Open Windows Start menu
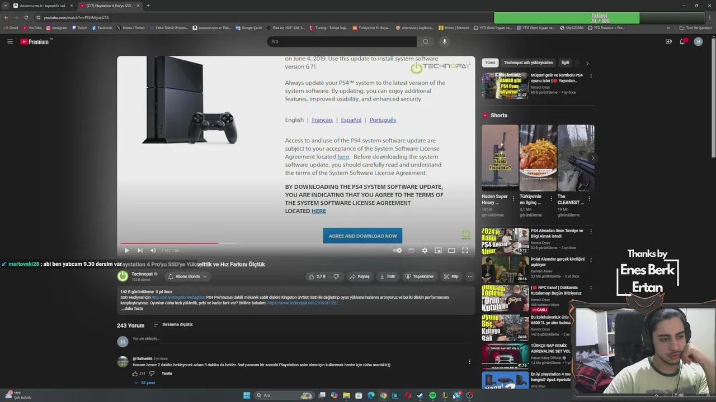 tap(247, 395)
